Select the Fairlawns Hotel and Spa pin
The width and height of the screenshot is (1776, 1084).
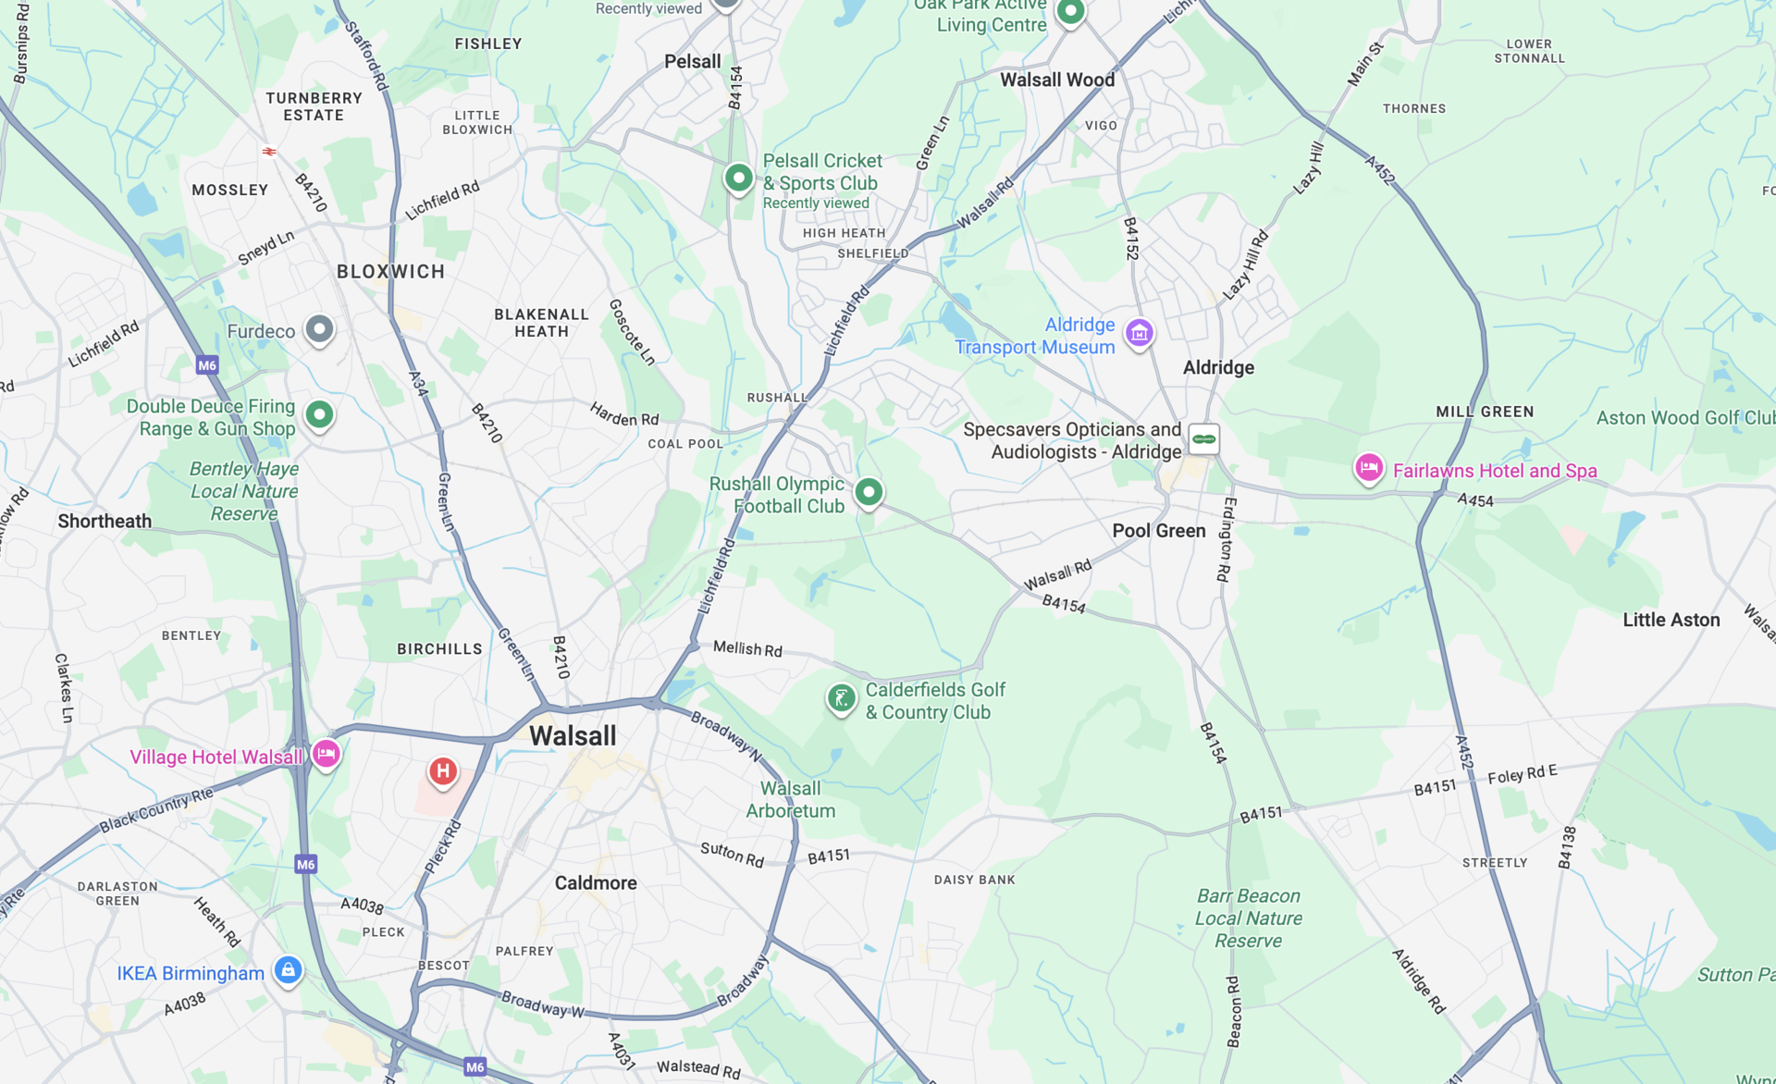1368,468
